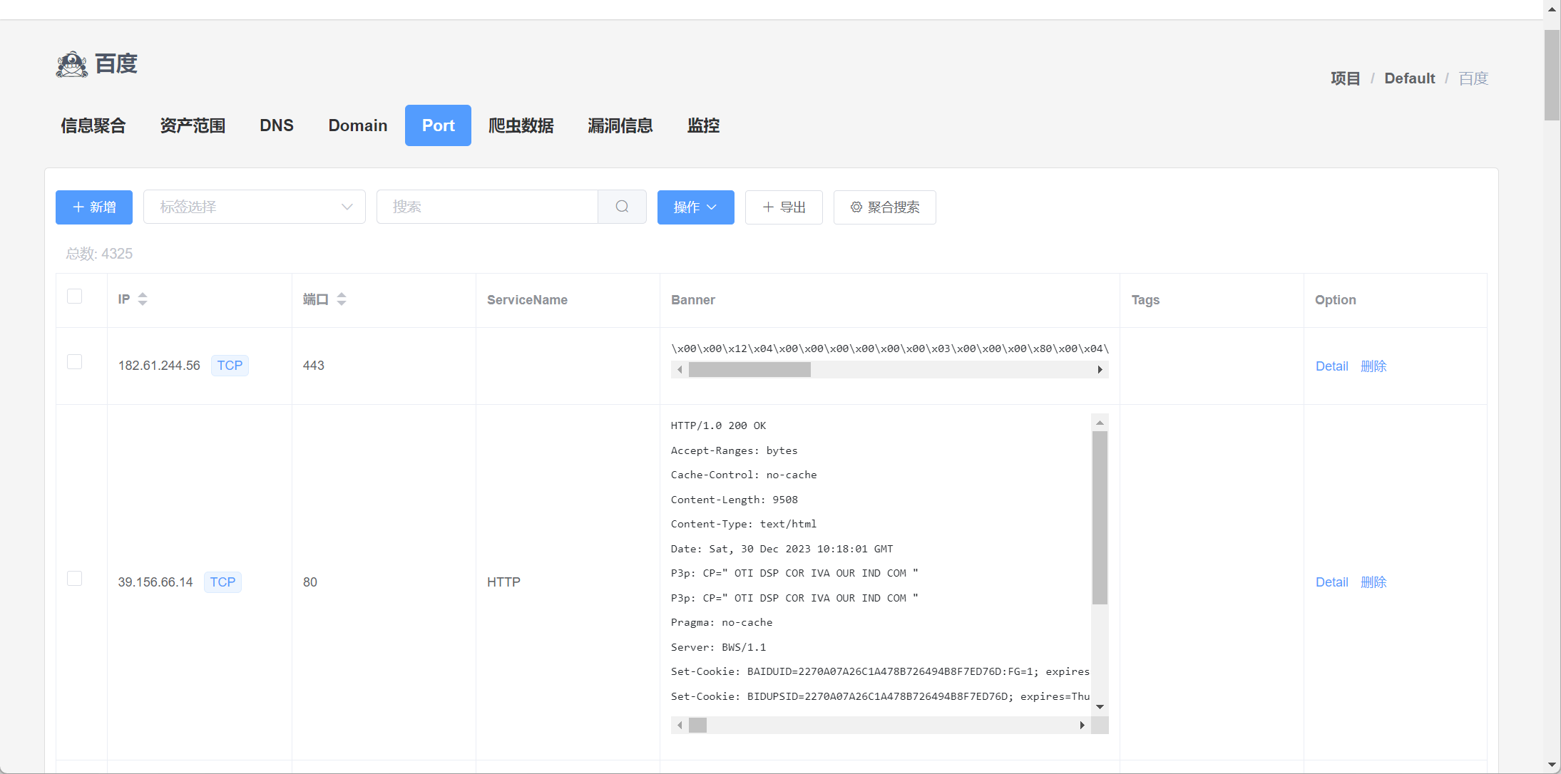Click the Banner column header
Image resolution: width=1561 pixels, height=774 pixels.
(693, 300)
